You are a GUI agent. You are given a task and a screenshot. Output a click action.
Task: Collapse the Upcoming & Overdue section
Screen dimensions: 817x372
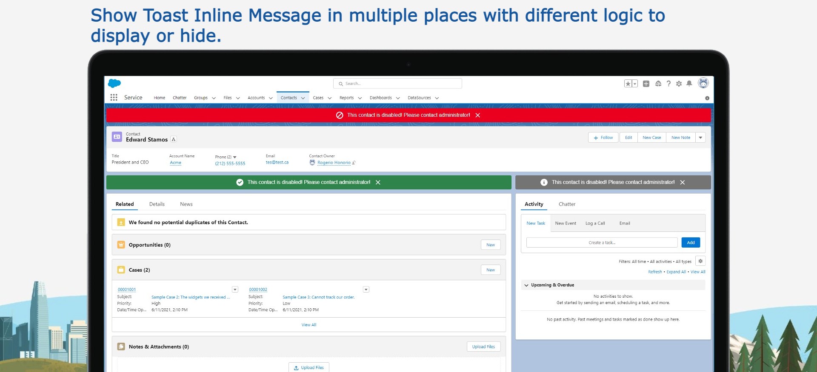(526, 285)
